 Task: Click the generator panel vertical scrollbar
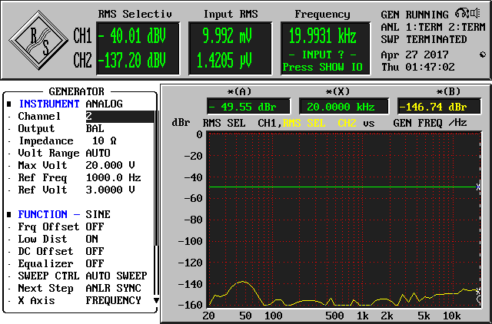[156, 202]
